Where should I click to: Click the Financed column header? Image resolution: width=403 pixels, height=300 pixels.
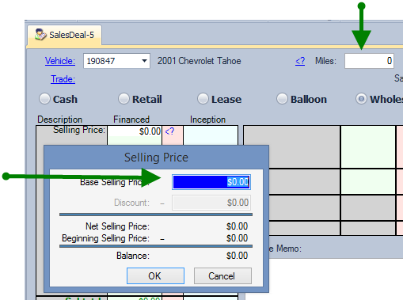tap(131, 120)
